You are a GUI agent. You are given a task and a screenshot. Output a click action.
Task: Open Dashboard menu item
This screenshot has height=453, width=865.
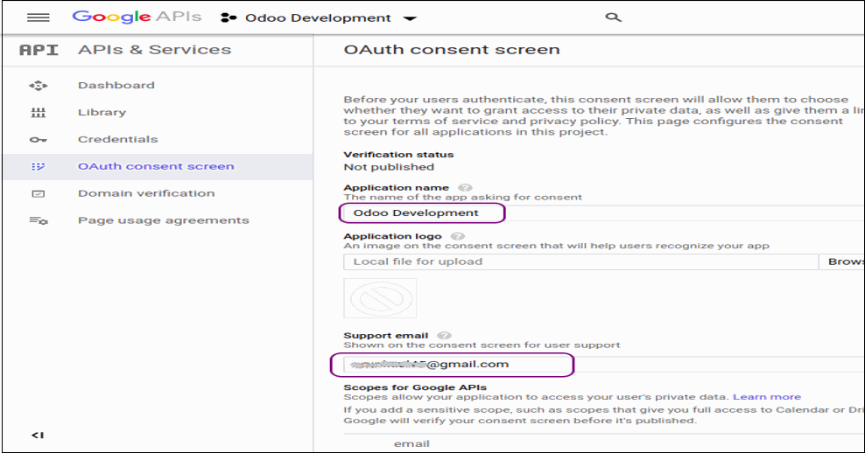click(116, 86)
